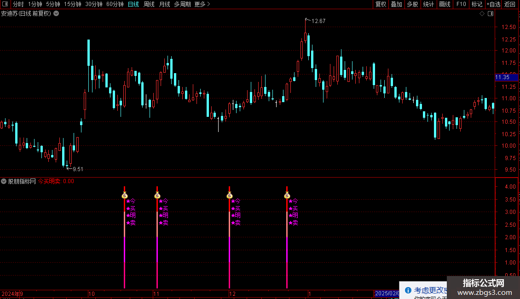Open dropdown next to 安迪苏 title

click(57, 13)
